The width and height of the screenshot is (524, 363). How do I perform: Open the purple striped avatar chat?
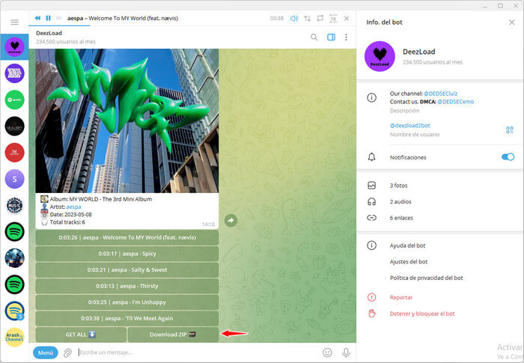pyautogui.click(x=15, y=73)
